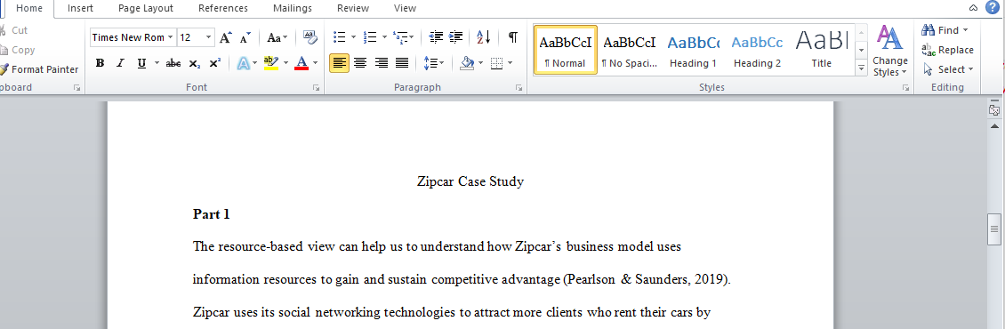1005x329 pixels.
Task: Open the Paragraph dialog launcher
Action: pyautogui.click(x=519, y=88)
